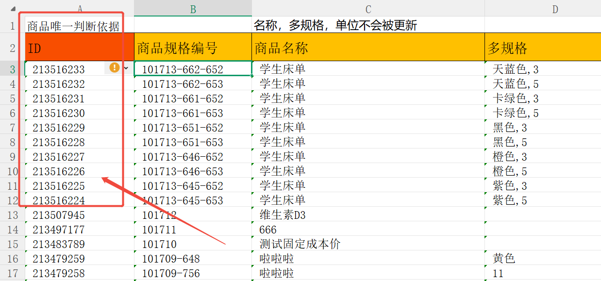Click spec code 101713-662-653
The width and height of the screenshot is (601, 281).
(x=183, y=84)
